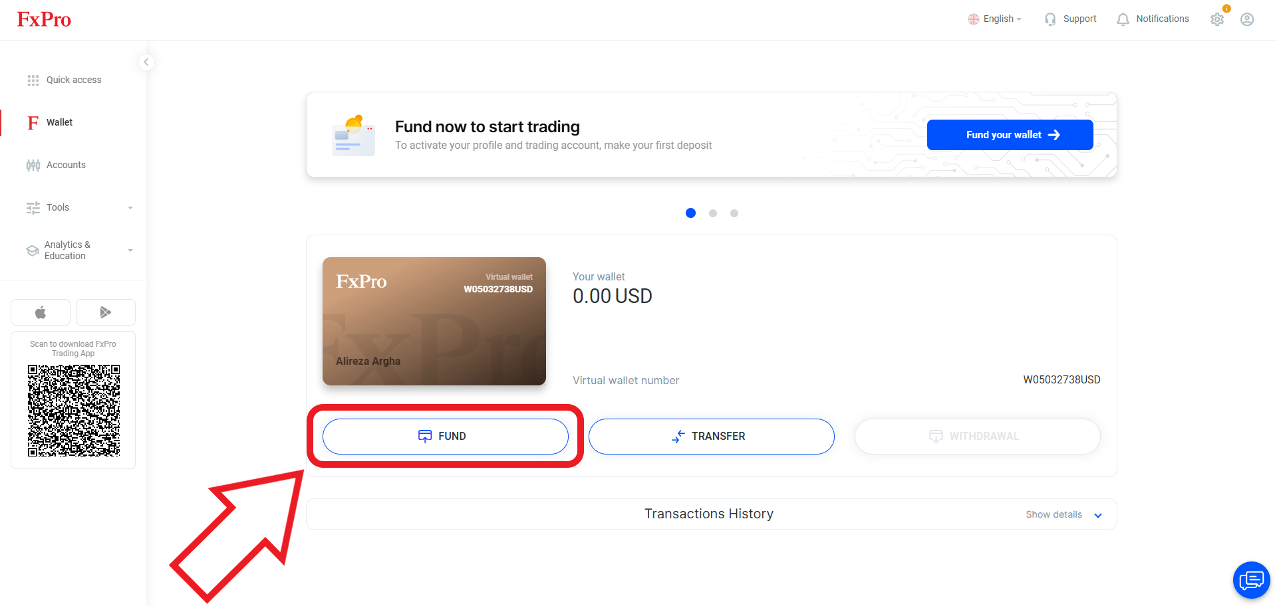1277x606 pixels.
Task: Collapse the sidebar with the arrow icon
Action: pyautogui.click(x=146, y=62)
